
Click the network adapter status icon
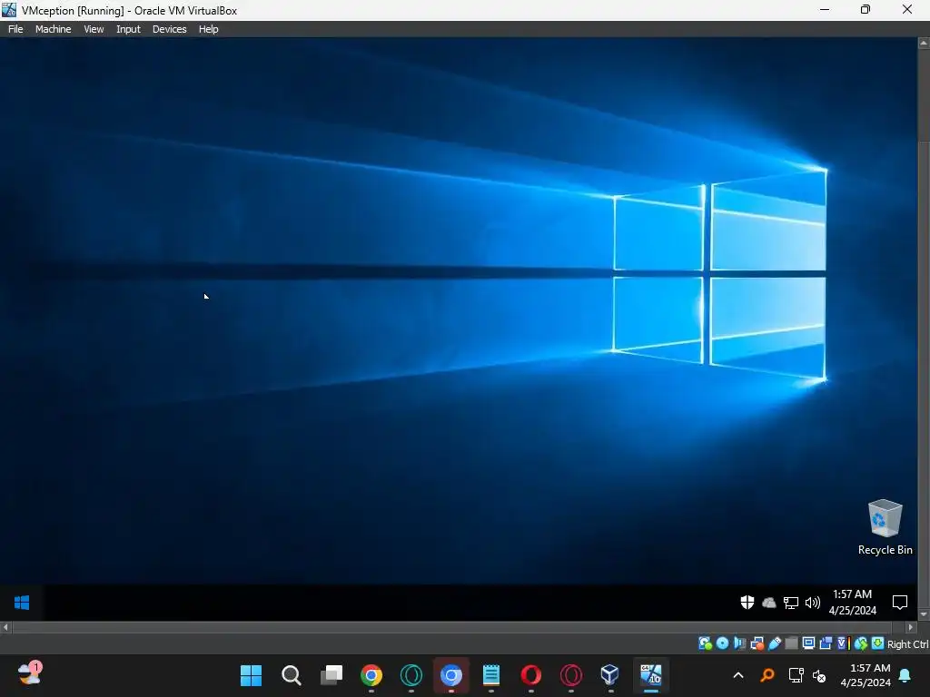[x=757, y=643]
